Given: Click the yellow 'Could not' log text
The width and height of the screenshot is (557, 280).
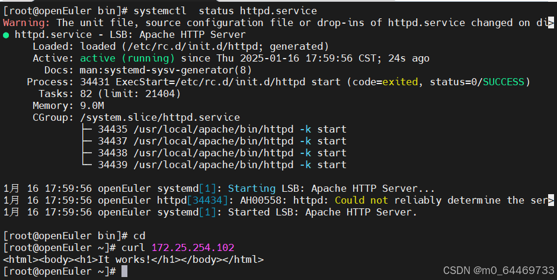Looking at the screenshot, I should (x=361, y=200).
